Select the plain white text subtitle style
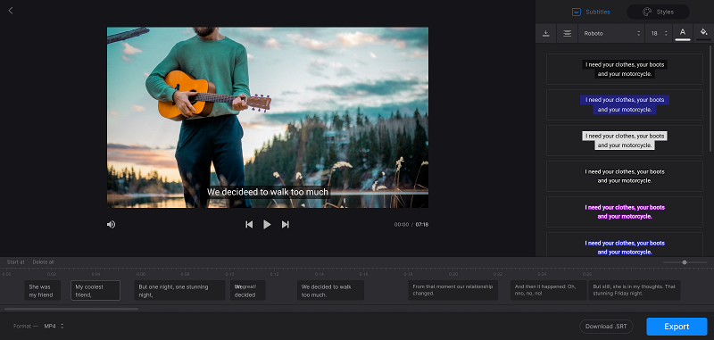Image resolution: width=714 pixels, height=340 pixels. (x=624, y=176)
